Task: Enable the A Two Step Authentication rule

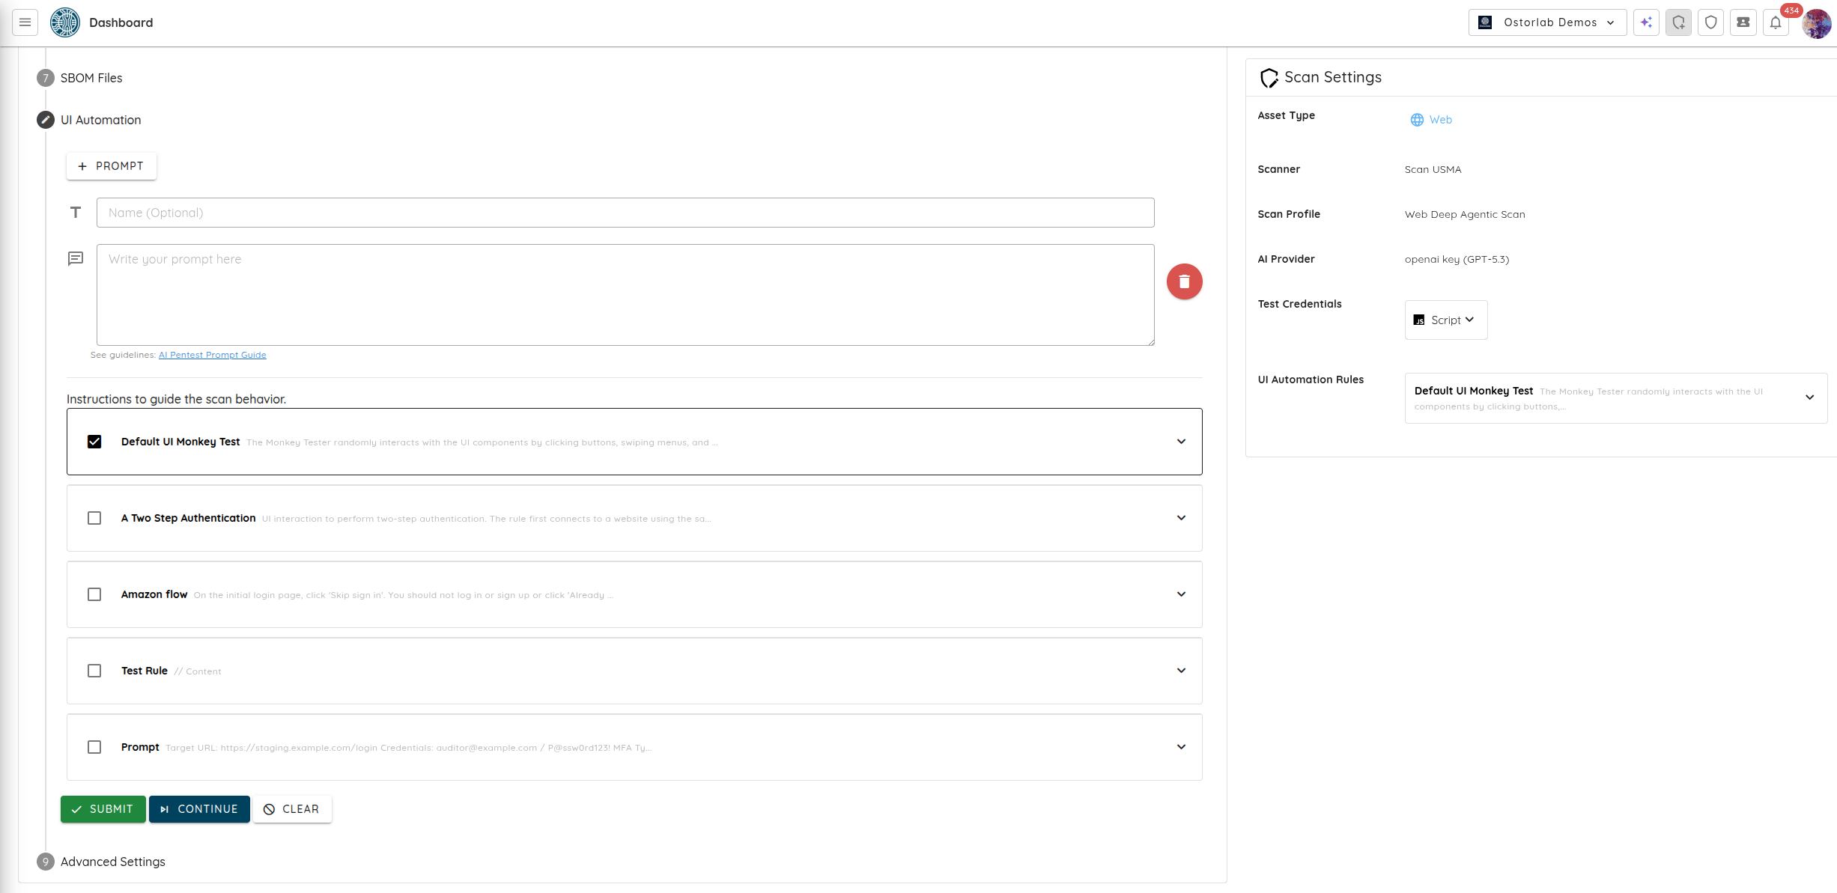Action: click(94, 518)
